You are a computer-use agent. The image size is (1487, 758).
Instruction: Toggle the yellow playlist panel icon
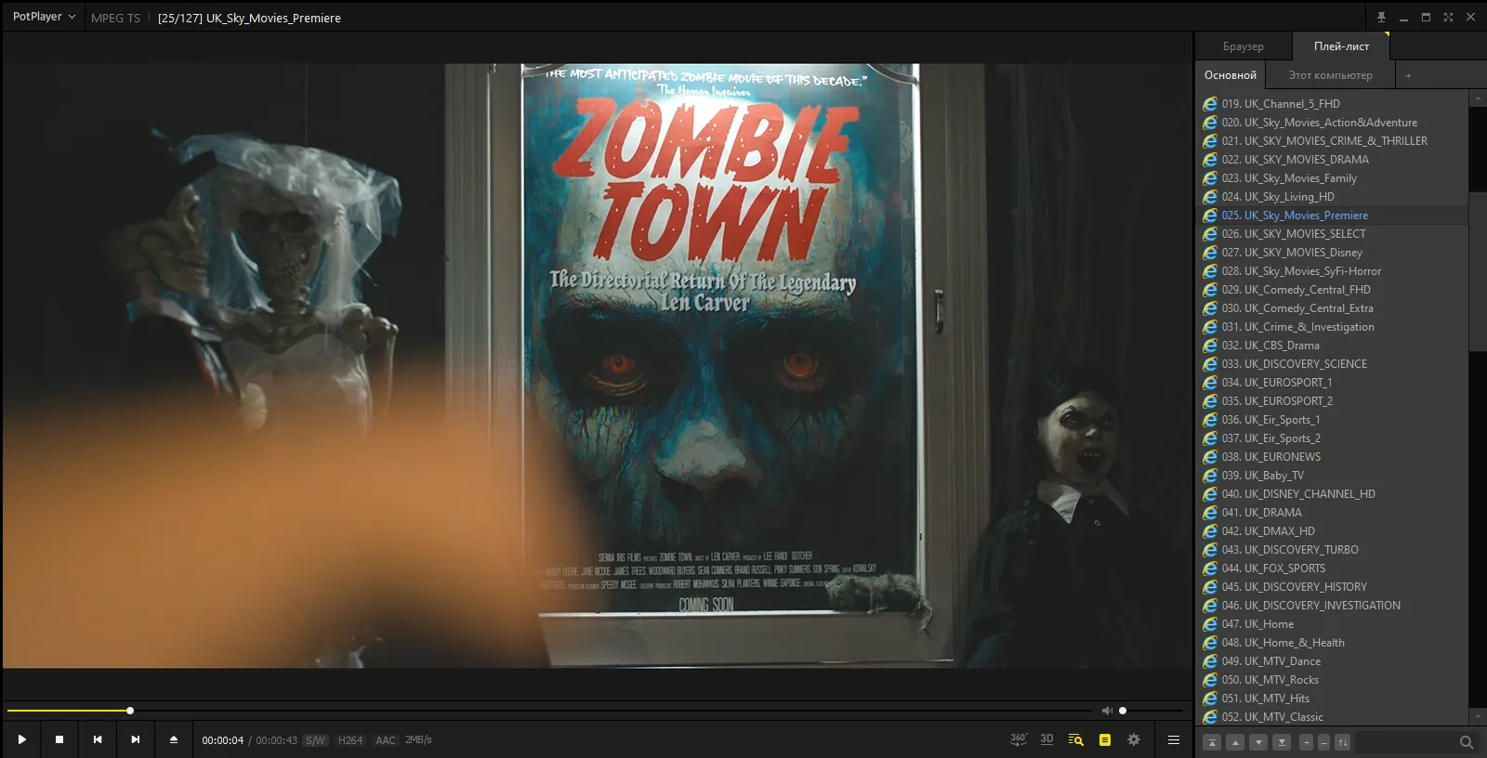pyautogui.click(x=1105, y=739)
